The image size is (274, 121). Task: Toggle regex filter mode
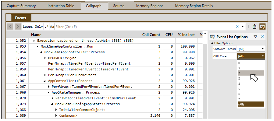(x=47, y=27)
